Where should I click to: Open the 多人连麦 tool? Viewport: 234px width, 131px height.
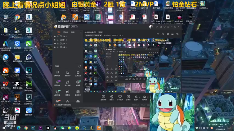(x=68, y=83)
